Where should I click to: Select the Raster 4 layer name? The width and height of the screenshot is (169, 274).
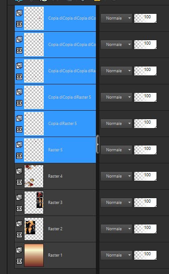pos(55,176)
